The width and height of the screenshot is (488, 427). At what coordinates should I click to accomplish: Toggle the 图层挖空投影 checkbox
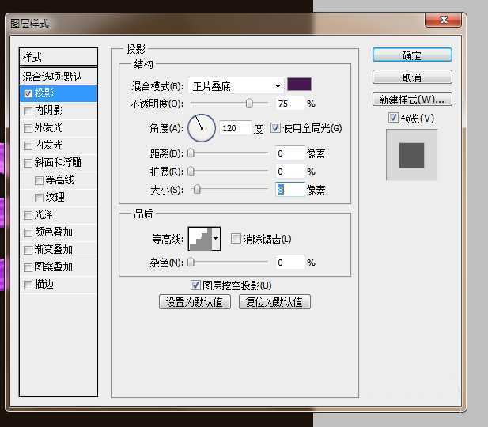coord(195,285)
